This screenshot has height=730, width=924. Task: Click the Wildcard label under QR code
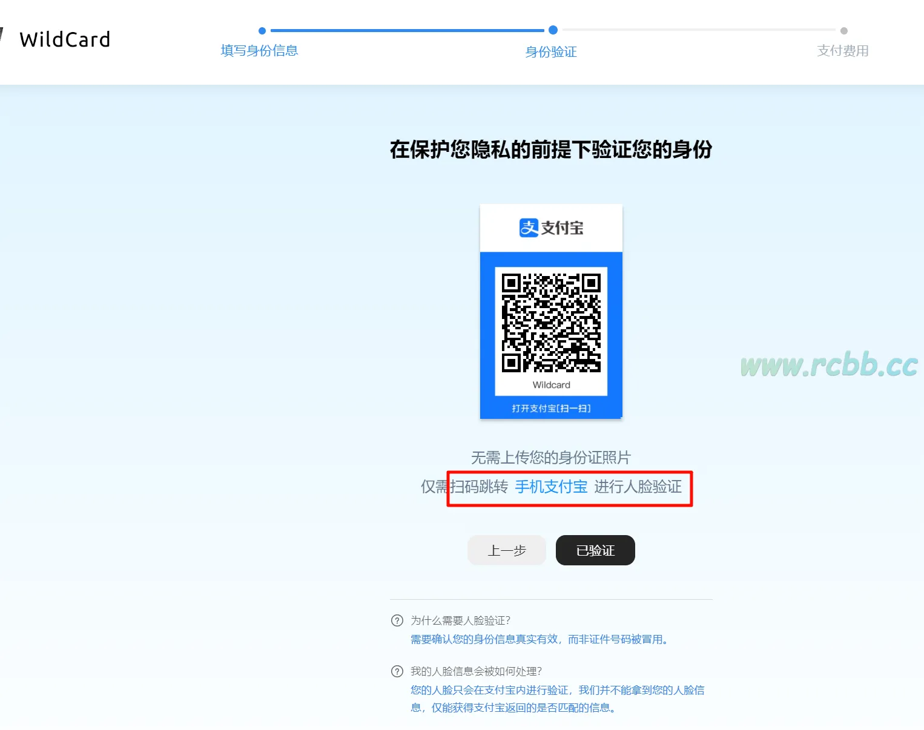(x=551, y=385)
